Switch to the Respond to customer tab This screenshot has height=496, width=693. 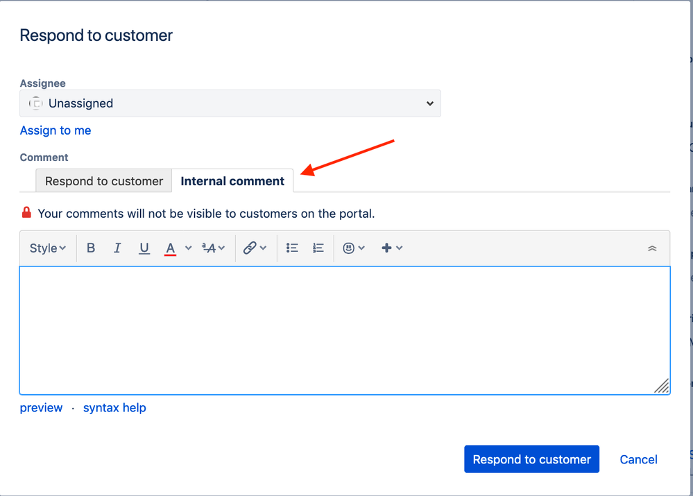tap(104, 181)
